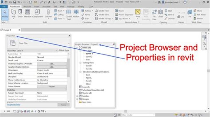Screen dimensions: 210x117
Task: Choose the Component tool
Action: tap(38, 14)
